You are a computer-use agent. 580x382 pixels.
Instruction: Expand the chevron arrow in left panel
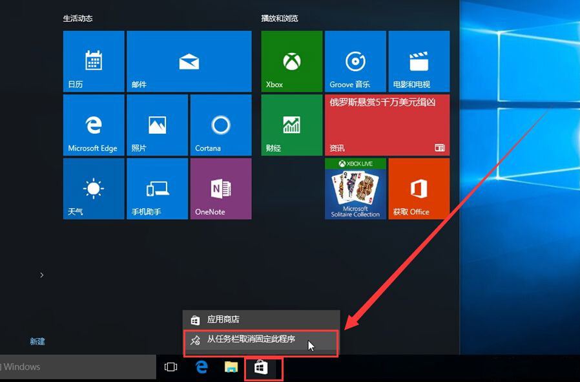(x=42, y=275)
